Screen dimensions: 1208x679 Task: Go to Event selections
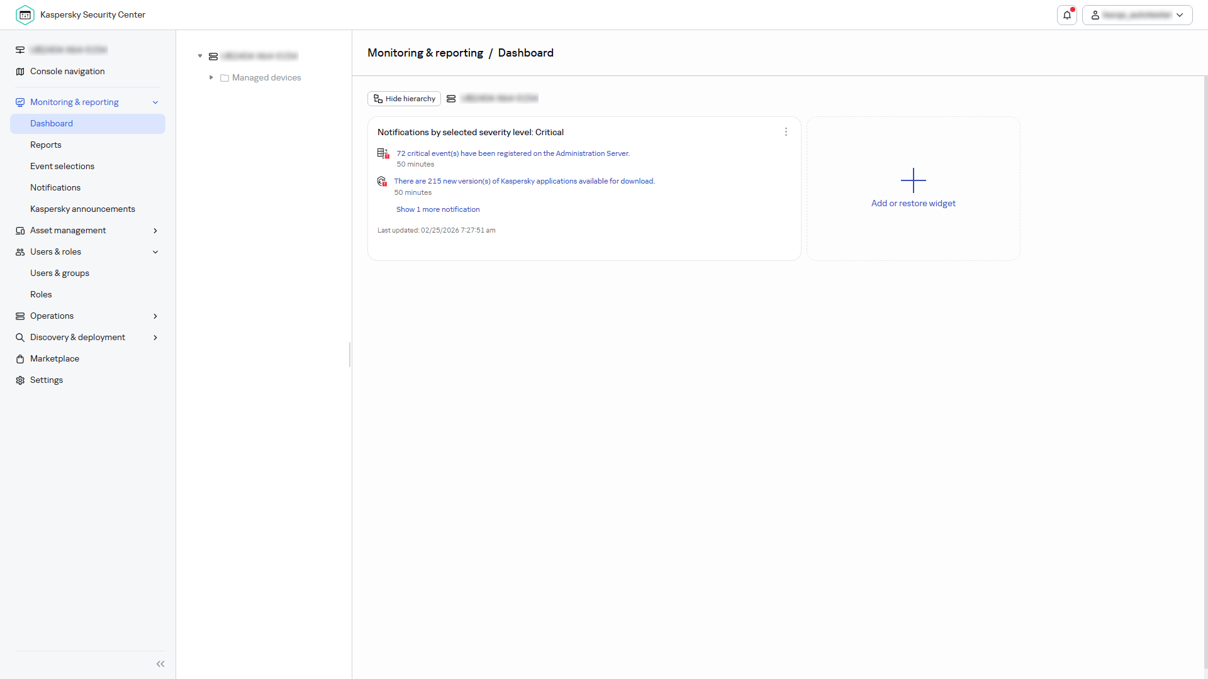pos(62,167)
